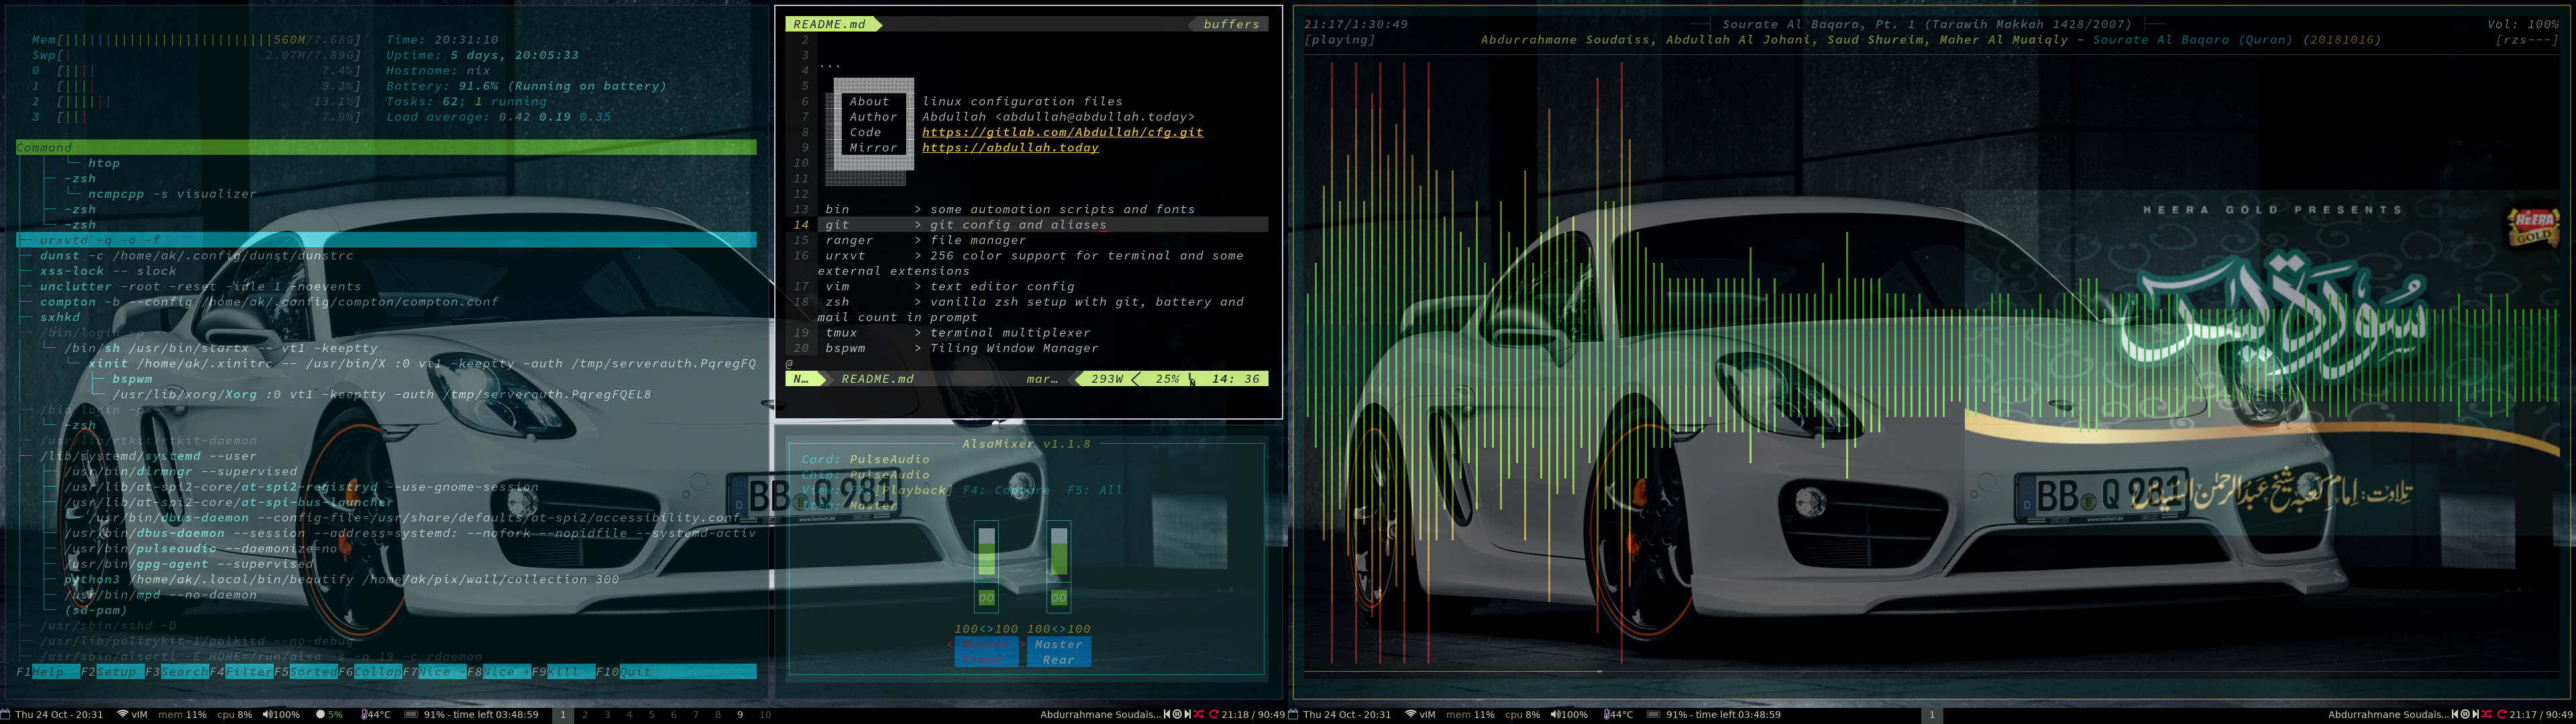Image resolution: width=2576 pixels, height=724 pixels.
Task: Click the thermometer icon on left monitor's bar
Action: coord(366,715)
